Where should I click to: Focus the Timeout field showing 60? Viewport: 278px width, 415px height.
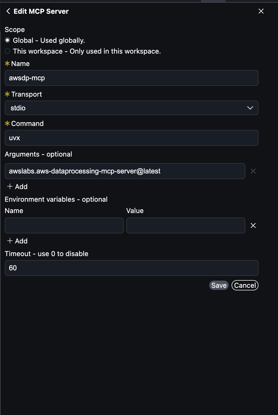[131, 268]
